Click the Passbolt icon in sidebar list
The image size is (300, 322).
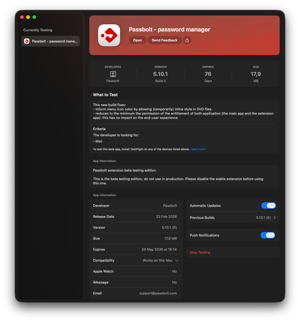(x=27, y=41)
